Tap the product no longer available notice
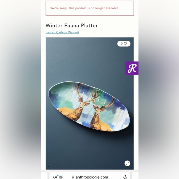 click(x=90, y=8)
